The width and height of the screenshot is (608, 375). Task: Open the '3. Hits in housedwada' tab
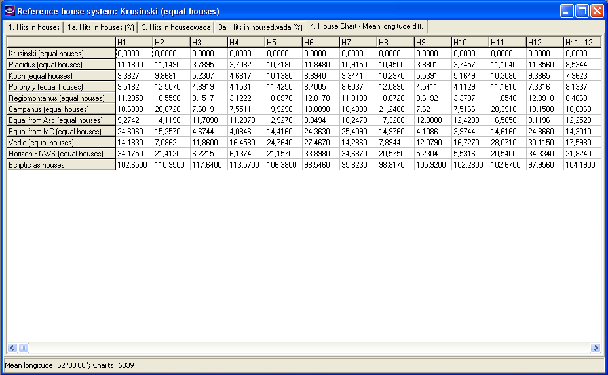(176, 27)
